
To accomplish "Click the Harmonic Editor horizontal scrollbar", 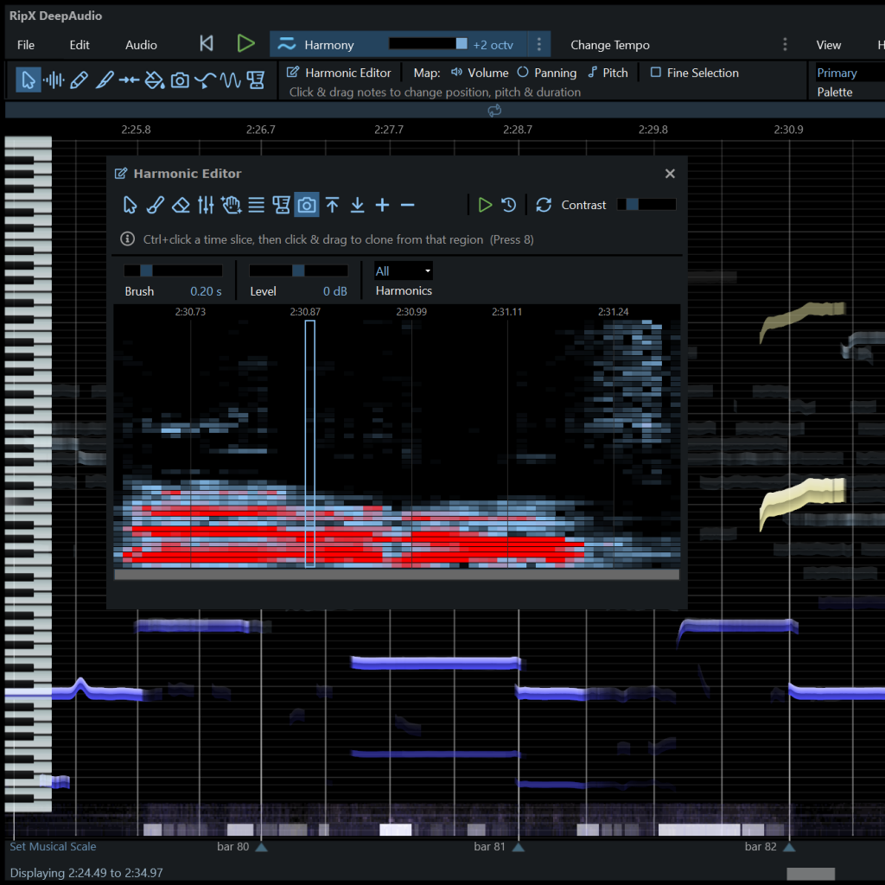I will tap(396, 575).
